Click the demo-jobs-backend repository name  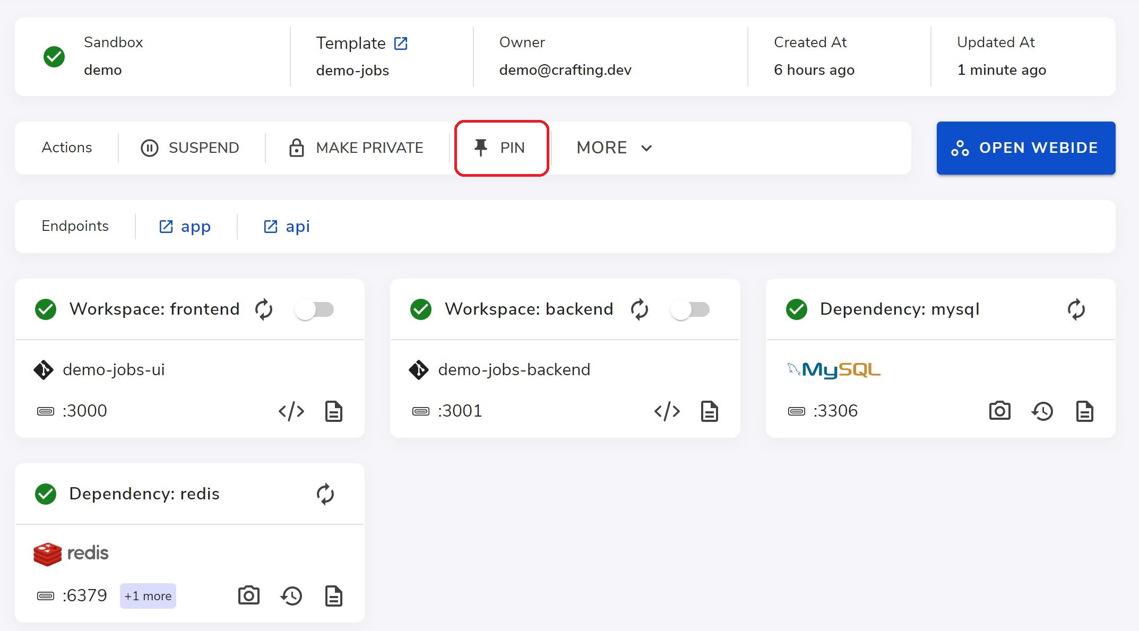click(514, 369)
